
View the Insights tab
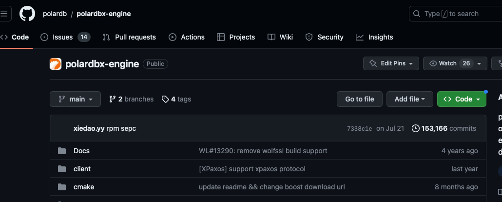coord(374,37)
